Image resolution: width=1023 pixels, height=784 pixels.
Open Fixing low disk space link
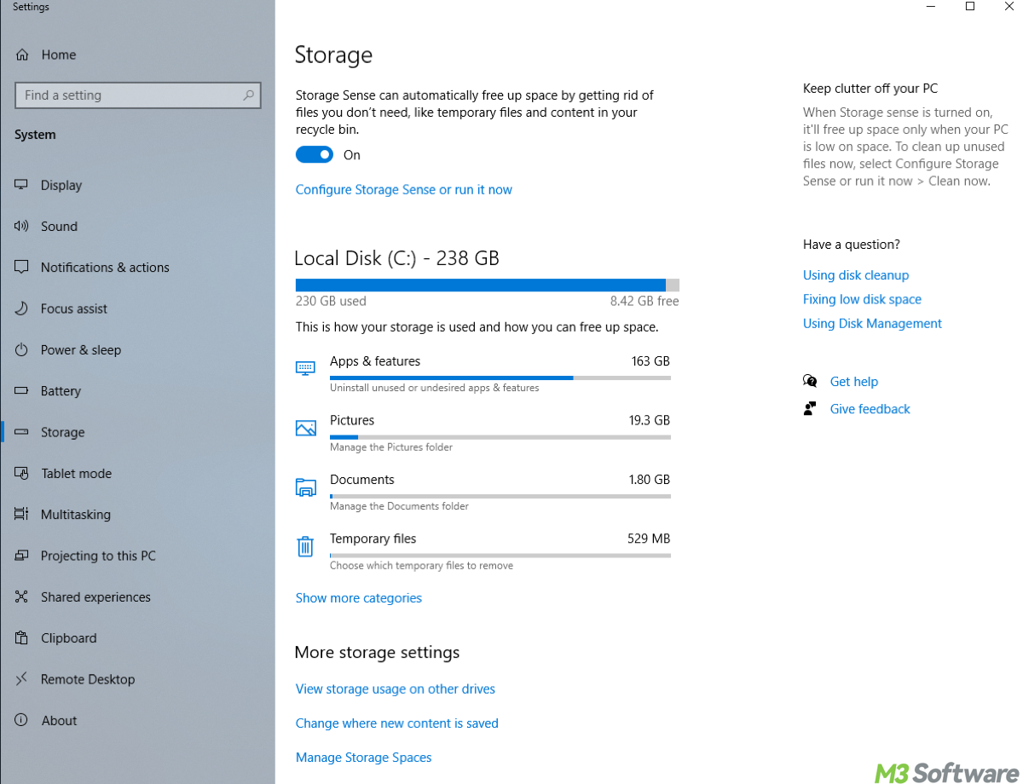pyautogui.click(x=862, y=299)
